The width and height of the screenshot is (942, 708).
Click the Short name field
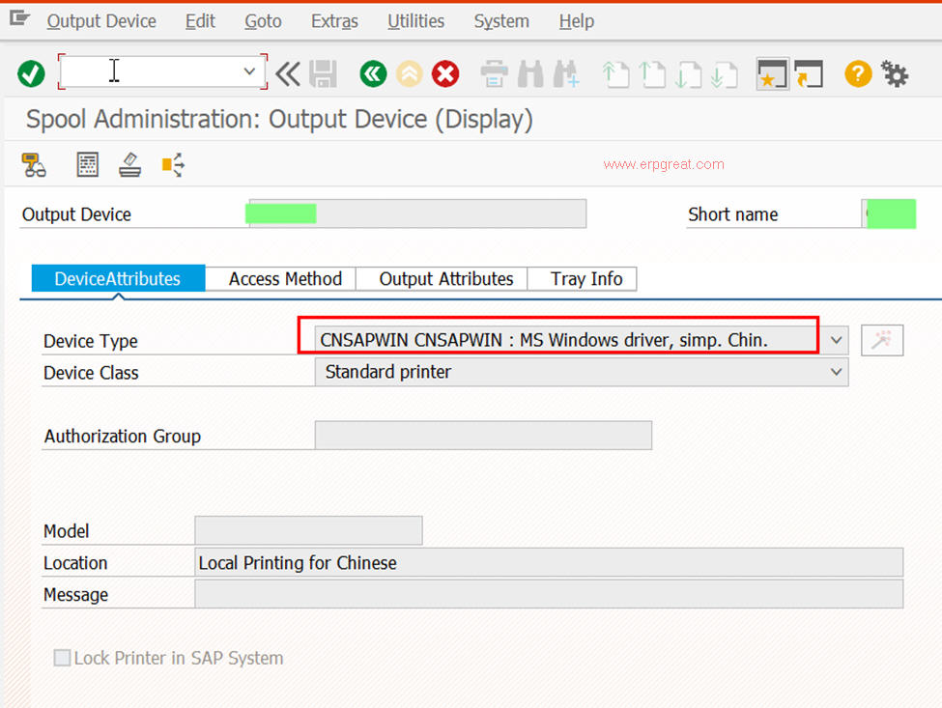tap(889, 213)
